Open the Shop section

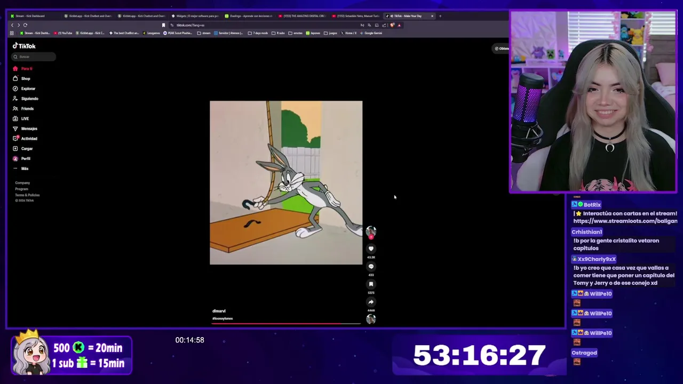22,78
